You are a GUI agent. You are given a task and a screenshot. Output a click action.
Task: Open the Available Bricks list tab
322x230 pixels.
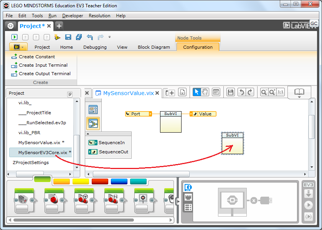(188, 207)
